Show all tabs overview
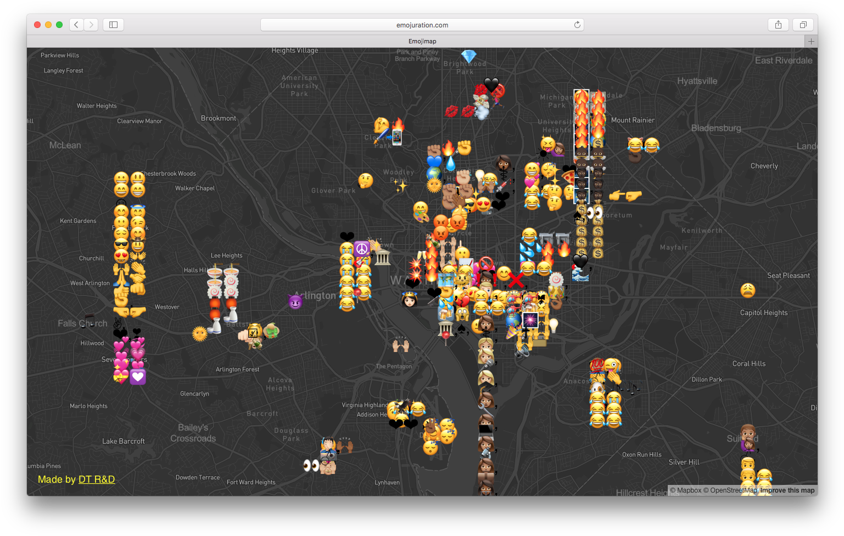This screenshot has width=844, height=536. 803,25
